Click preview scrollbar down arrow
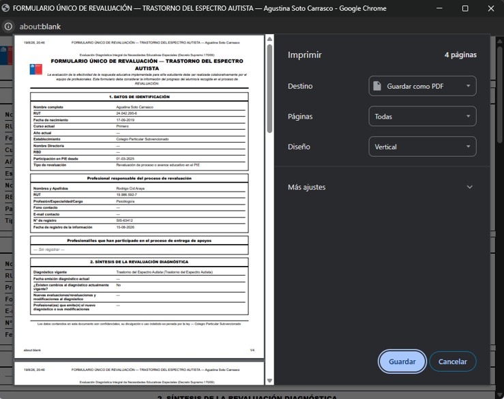The width and height of the screenshot is (504, 399). (x=269, y=381)
